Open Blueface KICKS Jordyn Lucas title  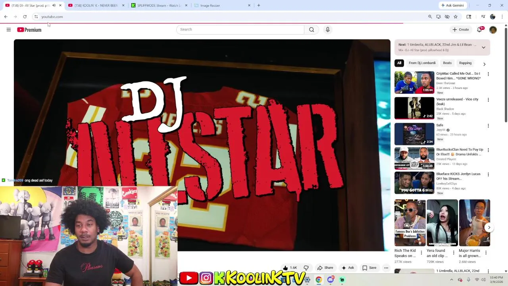pos(458,176)
